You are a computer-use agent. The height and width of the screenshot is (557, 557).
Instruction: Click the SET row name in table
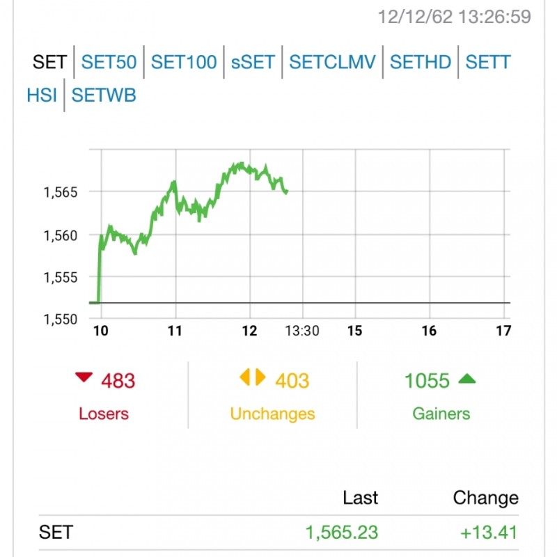tap(56, 533)
